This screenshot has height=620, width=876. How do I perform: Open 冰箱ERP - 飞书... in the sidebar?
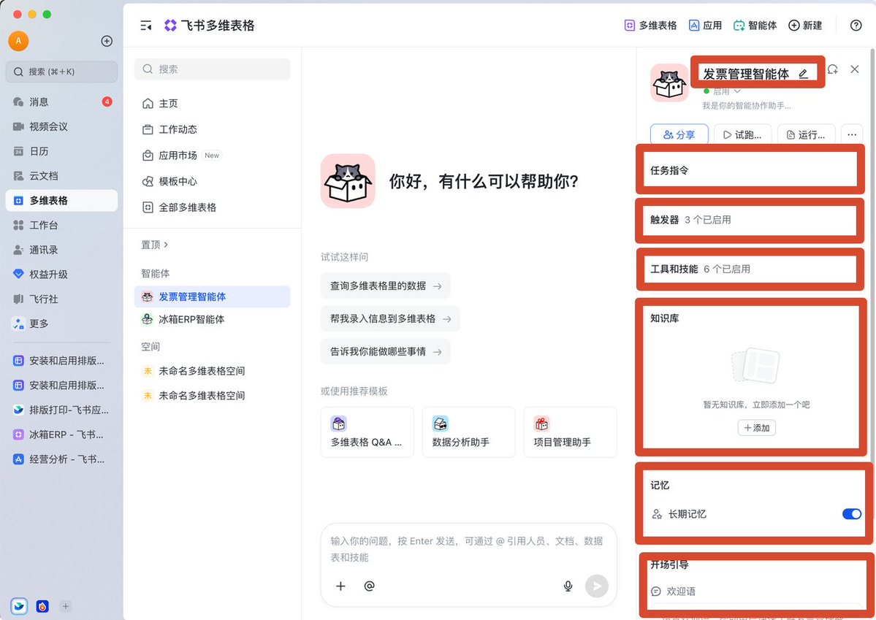(61, 435)
